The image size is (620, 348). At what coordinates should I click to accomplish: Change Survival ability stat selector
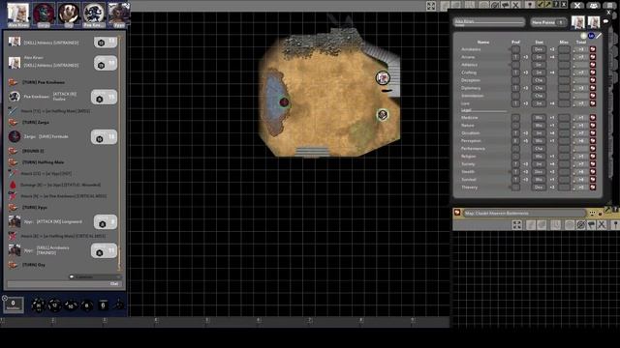coord(539,180)
